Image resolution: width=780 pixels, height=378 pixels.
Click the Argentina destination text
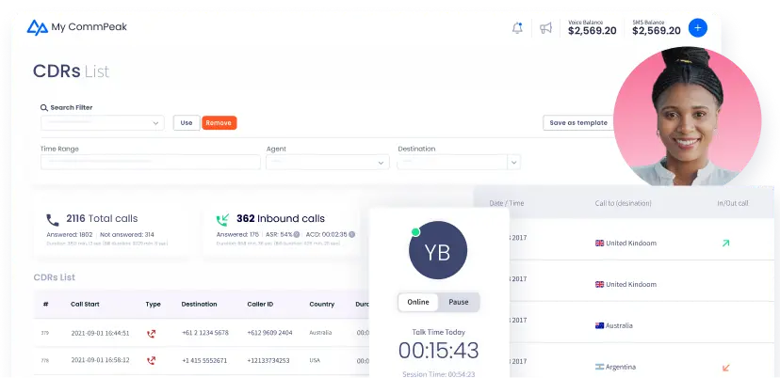620,367
